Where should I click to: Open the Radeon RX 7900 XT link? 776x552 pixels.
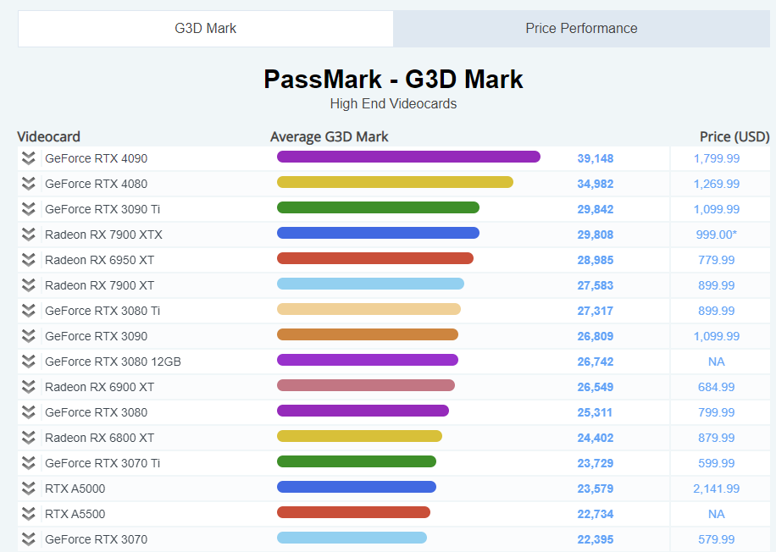[x=99, y=285]
